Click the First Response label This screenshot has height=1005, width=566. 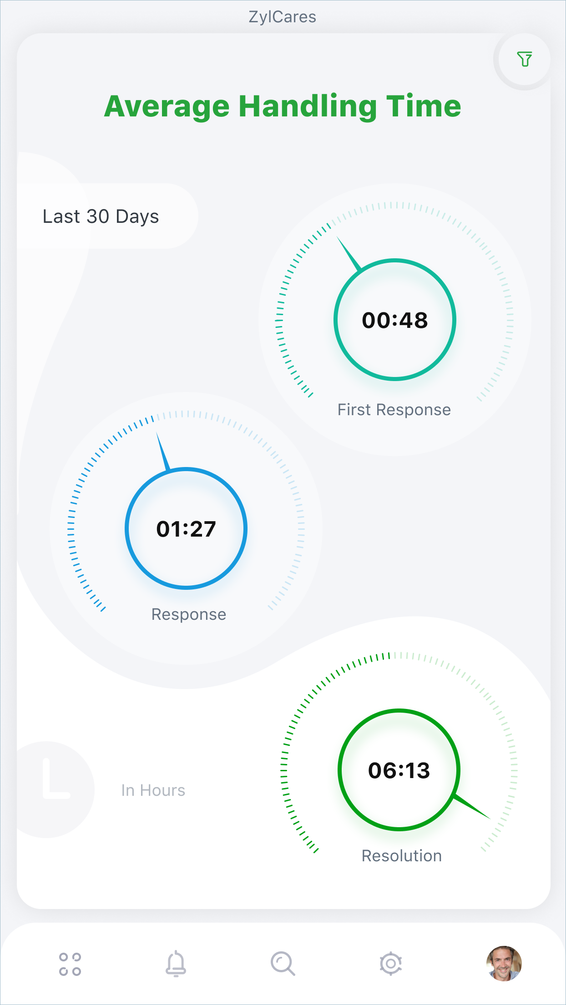click(x=394, y=410)
